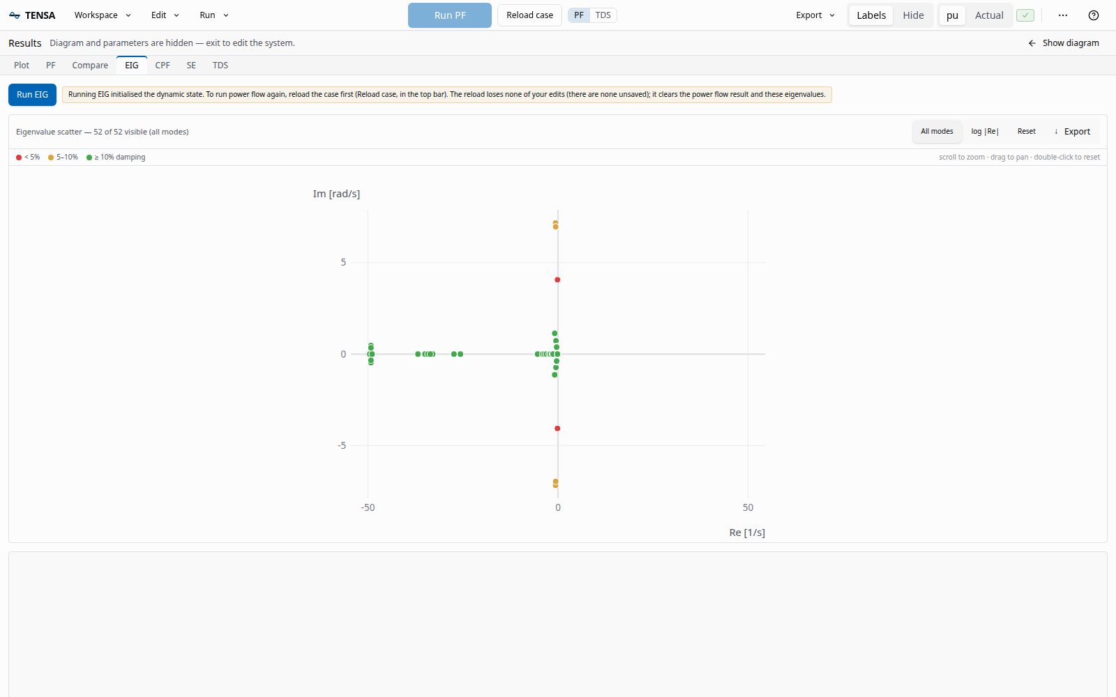The image size is (1116, 697).
Task: Switch units to pu
Action: [x=952, y=15]
